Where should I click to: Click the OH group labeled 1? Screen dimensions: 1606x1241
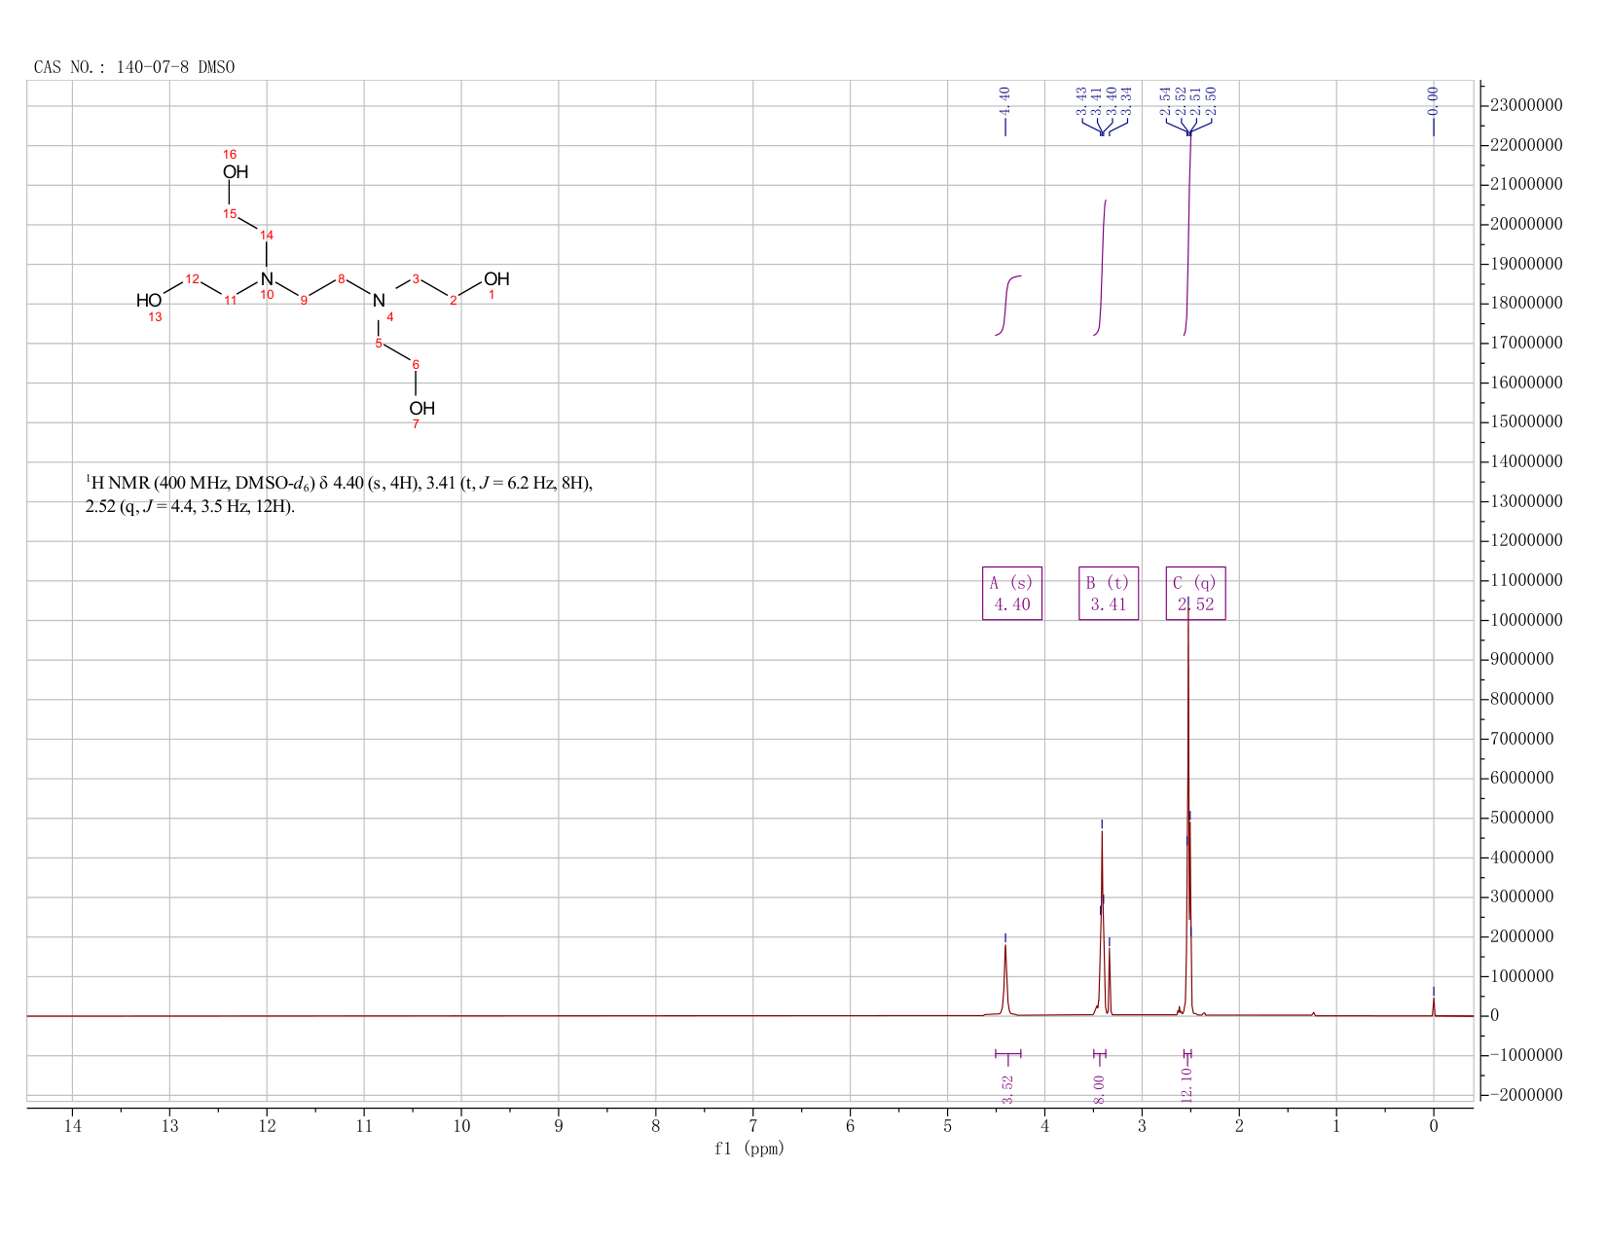[x=496, y=279]
